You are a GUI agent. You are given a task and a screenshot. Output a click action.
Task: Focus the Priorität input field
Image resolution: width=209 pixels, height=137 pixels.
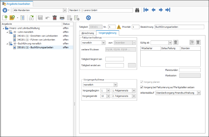136,27
